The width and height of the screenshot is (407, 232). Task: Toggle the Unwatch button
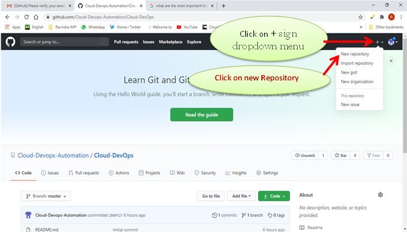pyautogui.click(x=305, y=156)
